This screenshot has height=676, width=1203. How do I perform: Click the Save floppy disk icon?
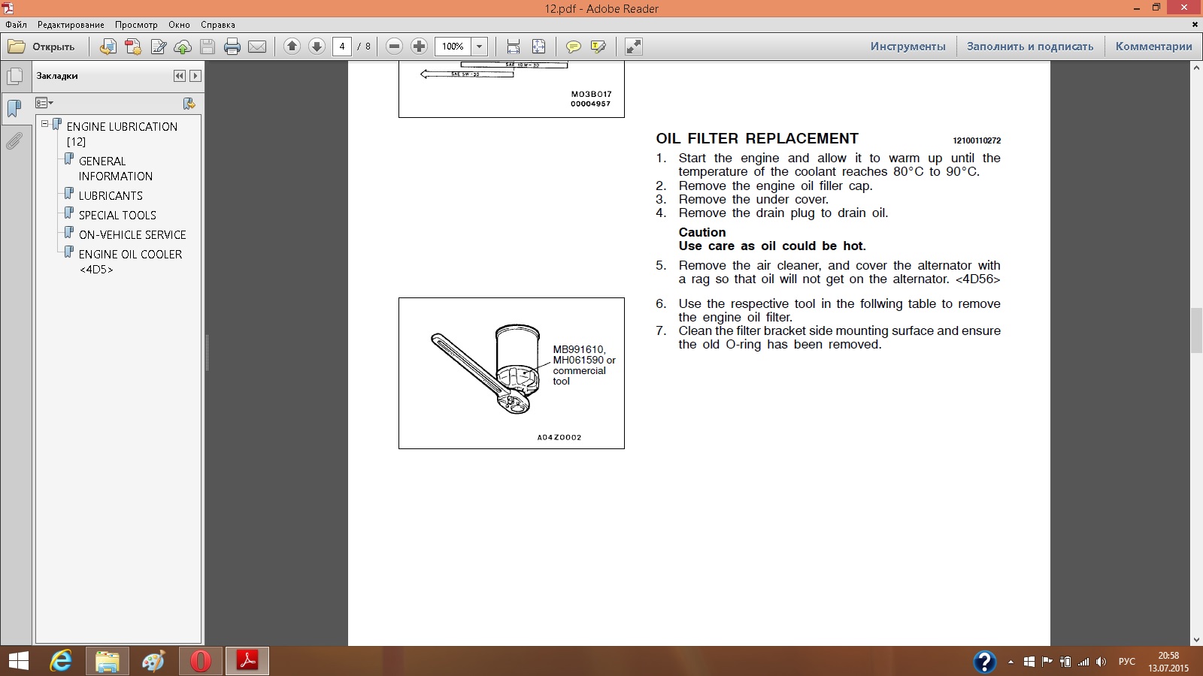point(208,47)
